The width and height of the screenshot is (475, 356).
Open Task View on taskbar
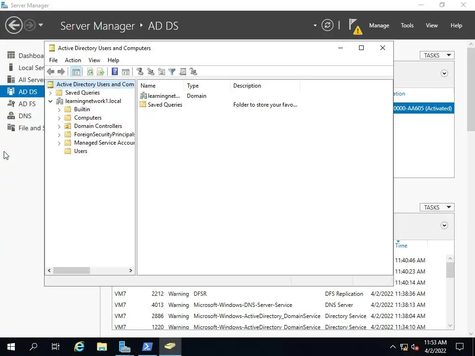(56, 347)
